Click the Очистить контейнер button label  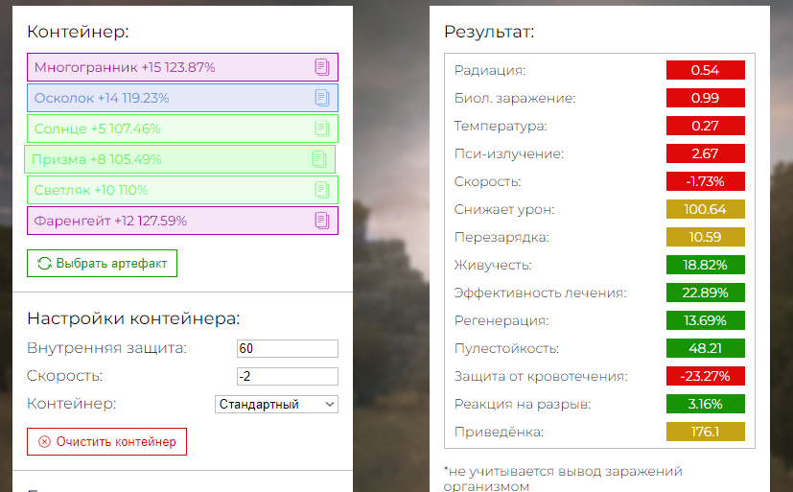coord(116,442)
